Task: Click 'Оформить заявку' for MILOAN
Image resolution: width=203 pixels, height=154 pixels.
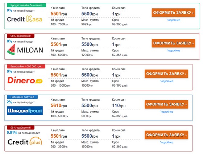Action: (173, 43)
